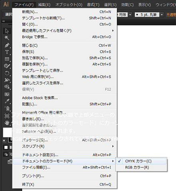
Task: Open the 5 pt. 丸筆 brush dropdown
Action: 162,14
